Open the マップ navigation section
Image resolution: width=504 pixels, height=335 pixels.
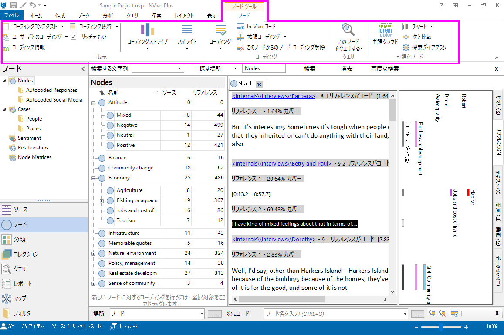coord(44,298)
